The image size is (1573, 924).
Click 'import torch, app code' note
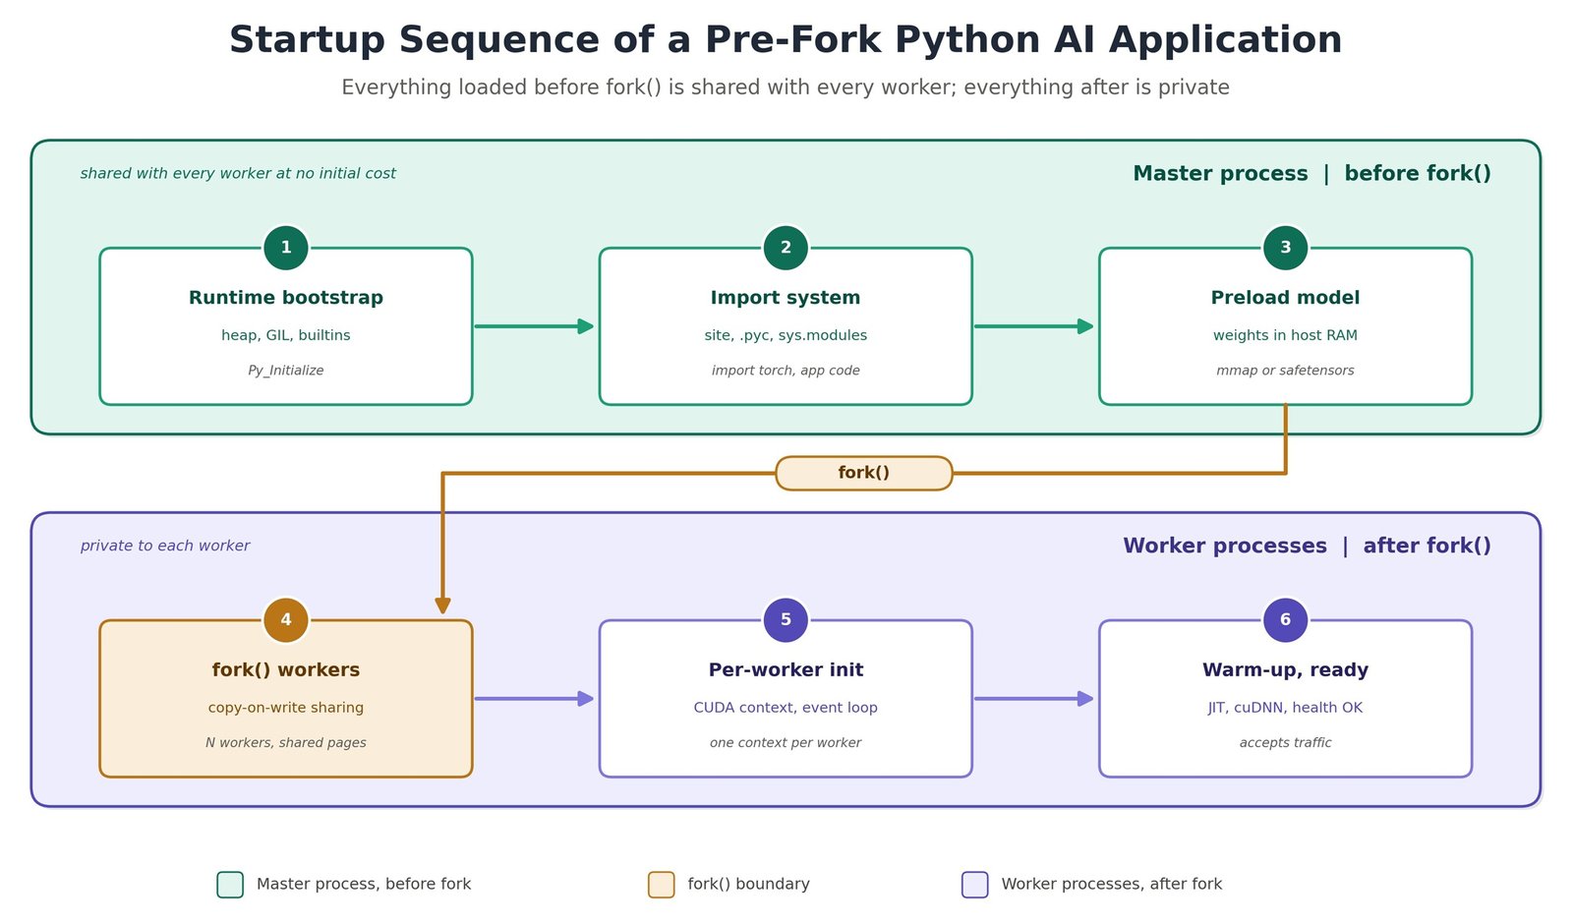(x=786, y=371)
